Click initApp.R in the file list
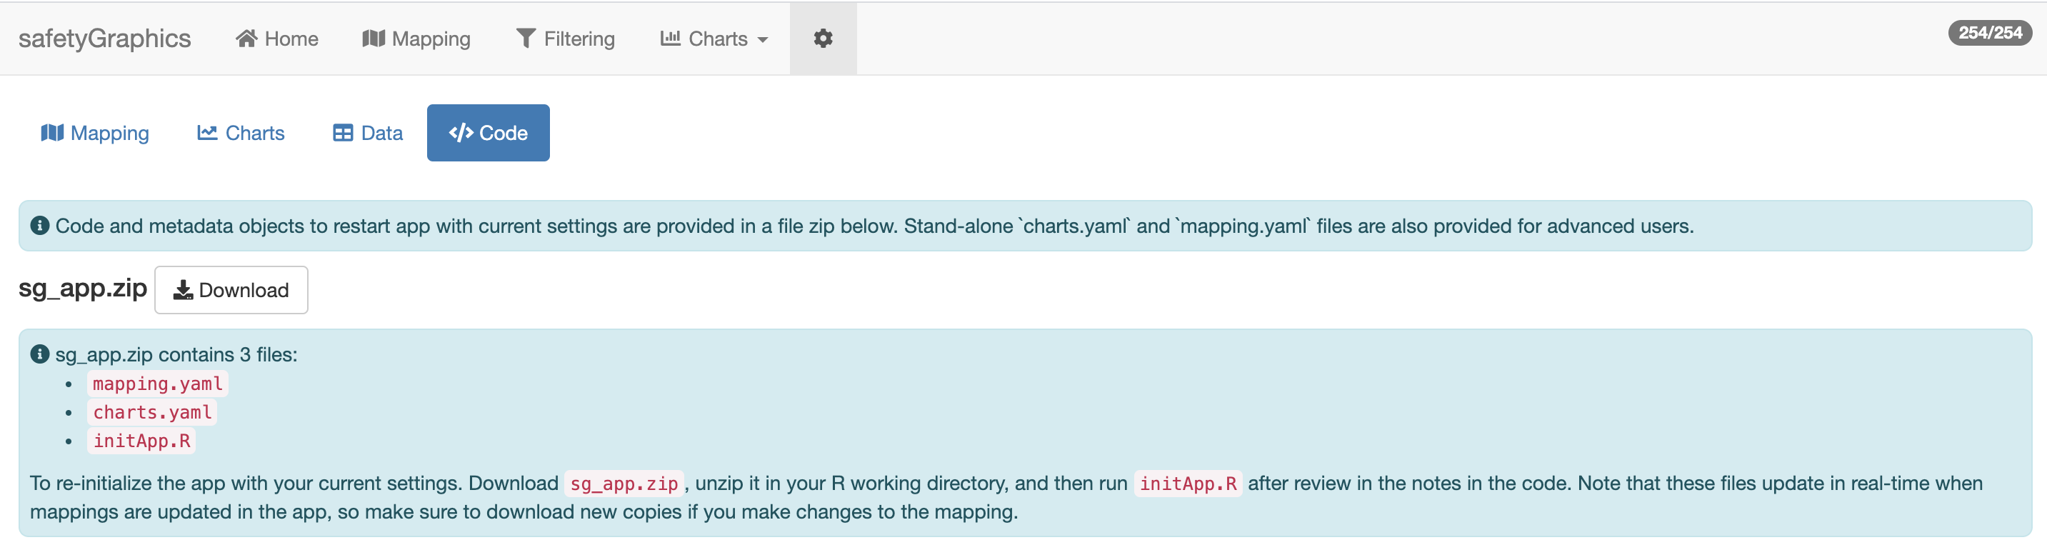 [x=141, y=441]
